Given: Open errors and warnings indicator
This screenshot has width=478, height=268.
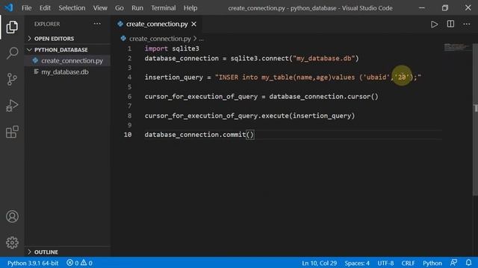Looking at the screenshot, I should tap(80, 263).
